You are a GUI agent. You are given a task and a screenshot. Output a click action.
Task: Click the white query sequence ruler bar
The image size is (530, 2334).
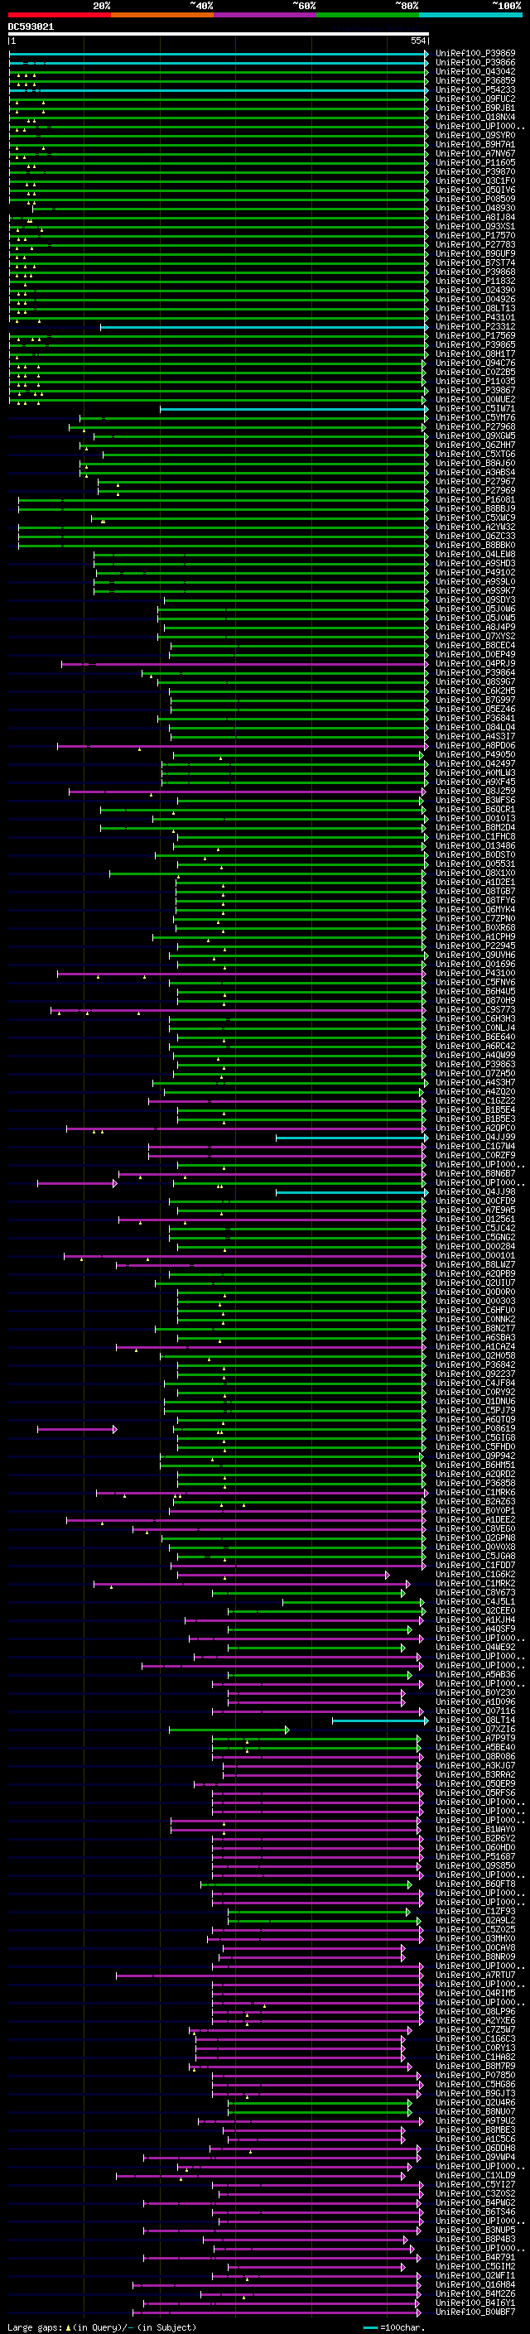(x=219, y=35)
